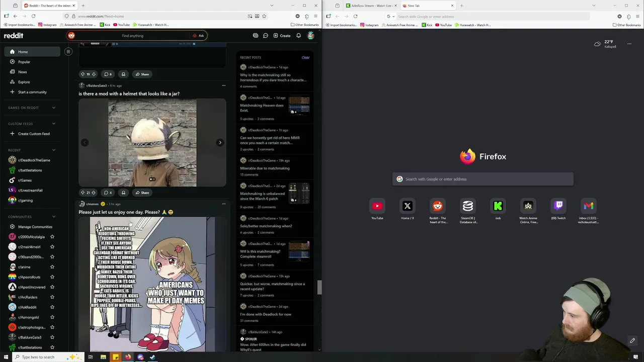
Task: Collapse Recent section in sidebar
Action: coord(54,150)
